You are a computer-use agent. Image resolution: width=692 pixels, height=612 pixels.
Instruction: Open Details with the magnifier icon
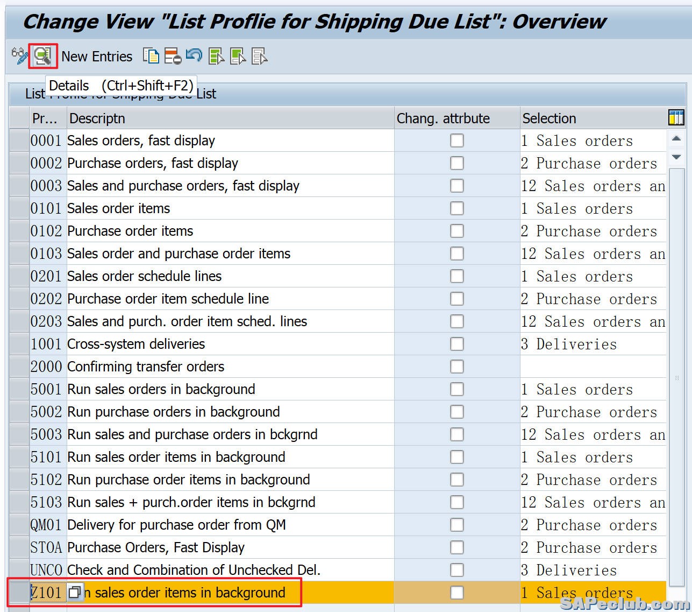(42, 56)
